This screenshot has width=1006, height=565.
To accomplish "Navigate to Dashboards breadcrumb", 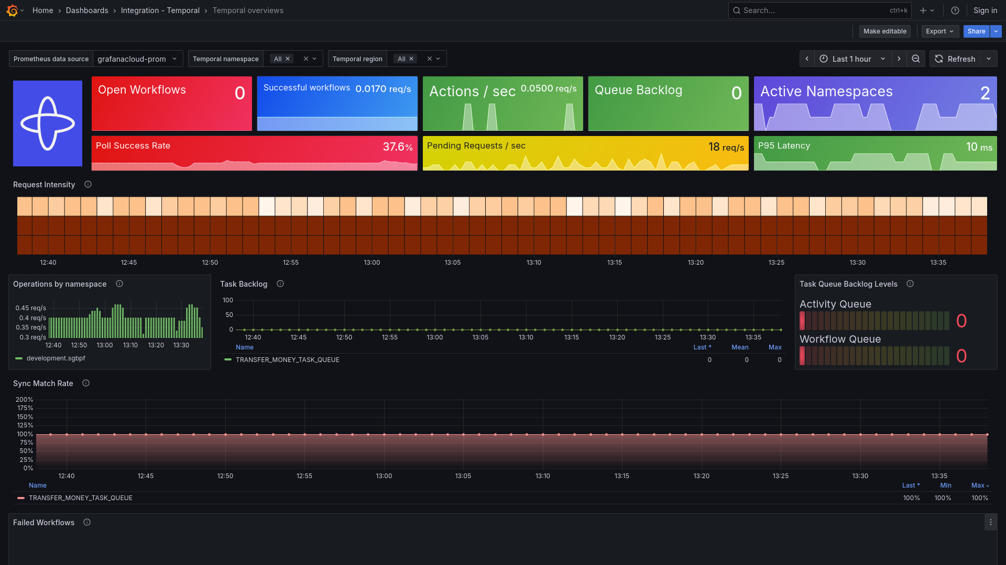I will (x=87, y=10).
